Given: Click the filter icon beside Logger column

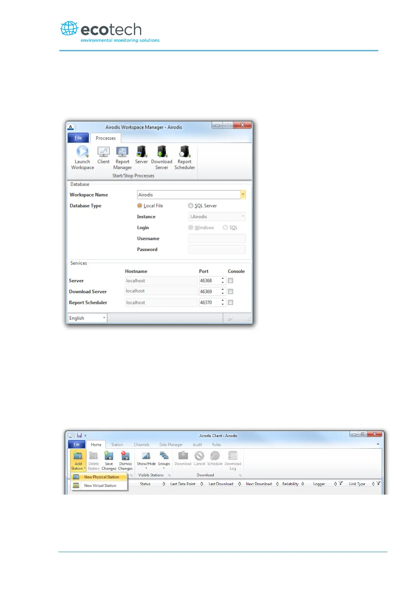Looking at the screenshot, I should [340, 483].
